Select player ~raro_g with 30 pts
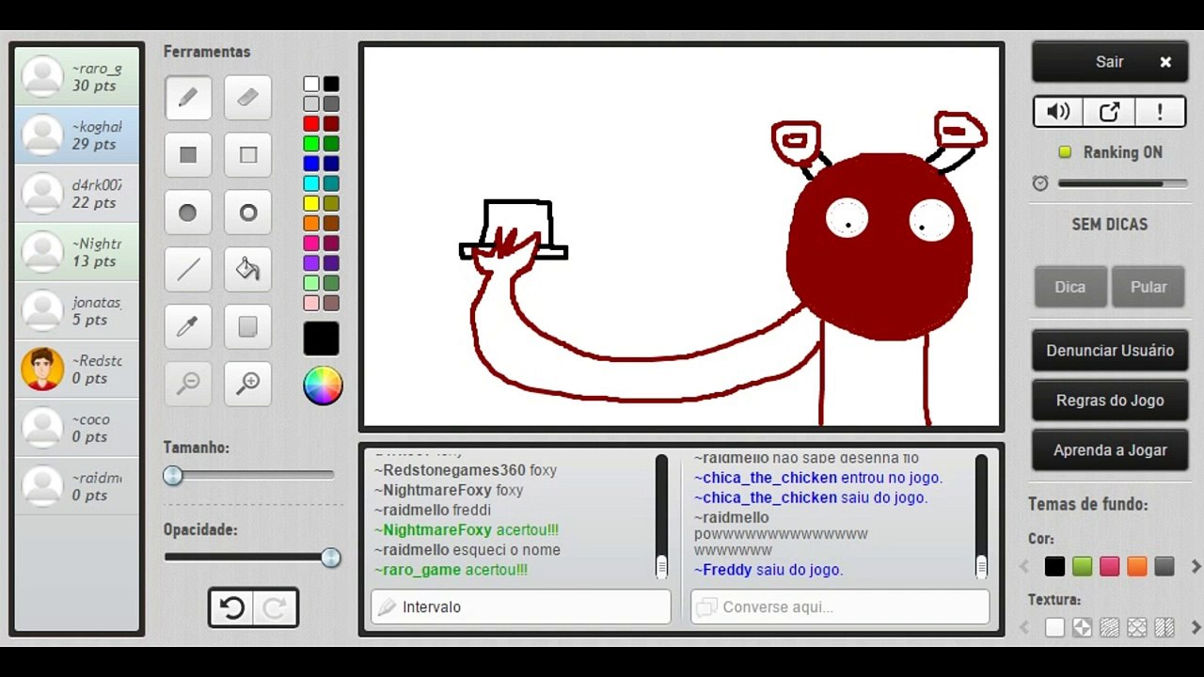The height and width of the screenshot is (677, 1204). pos(77,77)
